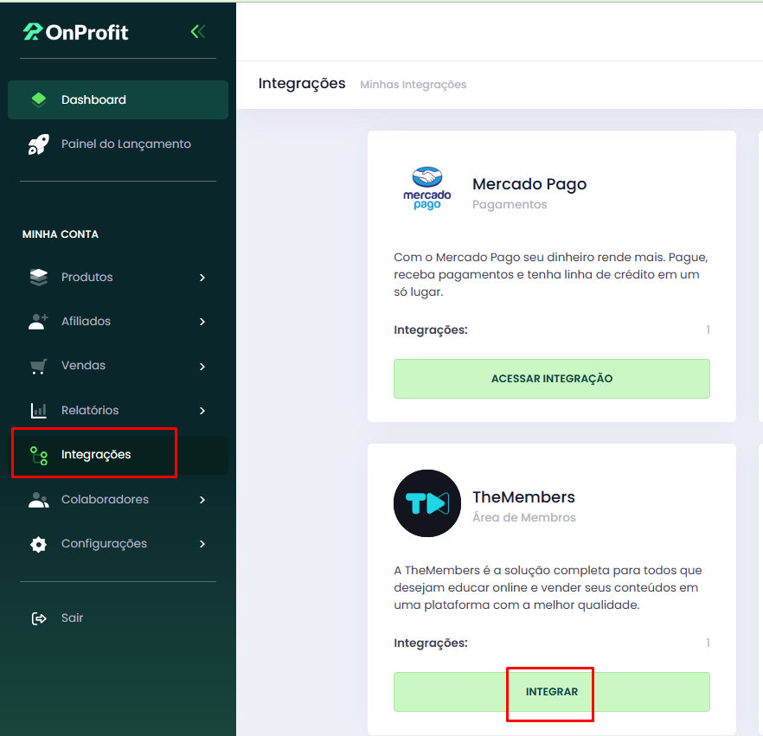Expand the Vendas submenu chevron
This screenshot has width=763, height=736.
tap(202, 367)
